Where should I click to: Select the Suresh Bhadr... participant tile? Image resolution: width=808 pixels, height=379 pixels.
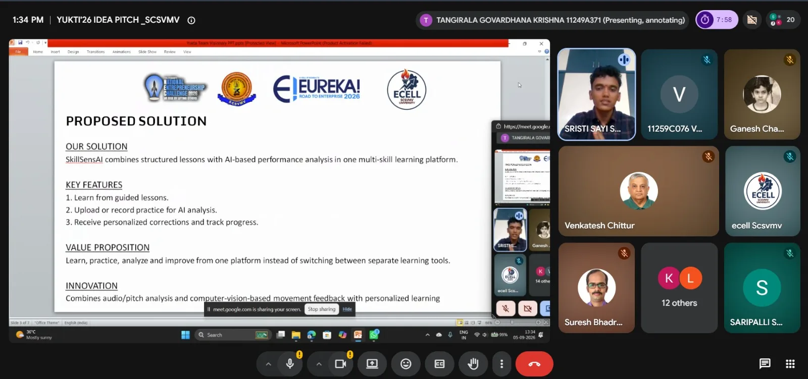(596, 288)
